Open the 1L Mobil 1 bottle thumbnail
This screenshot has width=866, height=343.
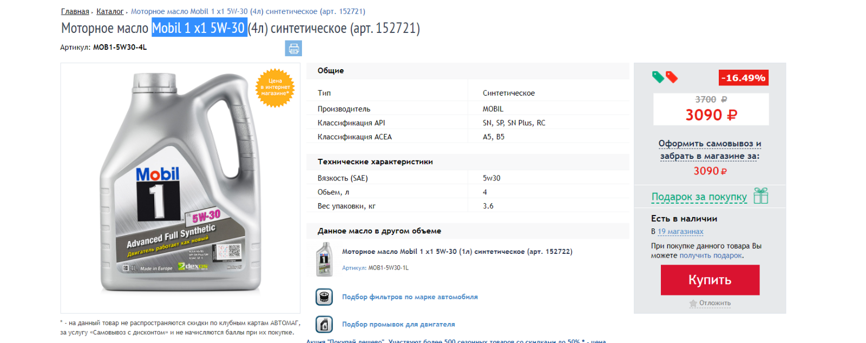coord(324,259)
